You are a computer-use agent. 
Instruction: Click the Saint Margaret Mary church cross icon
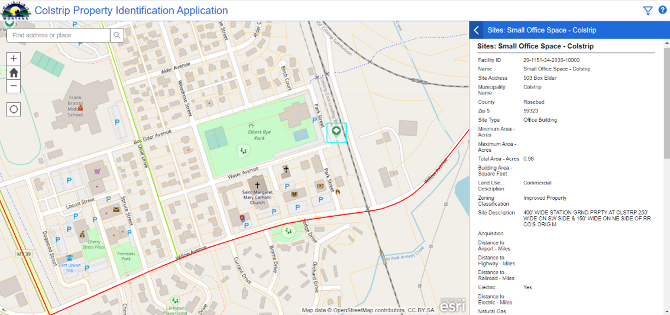click(257, 185)
